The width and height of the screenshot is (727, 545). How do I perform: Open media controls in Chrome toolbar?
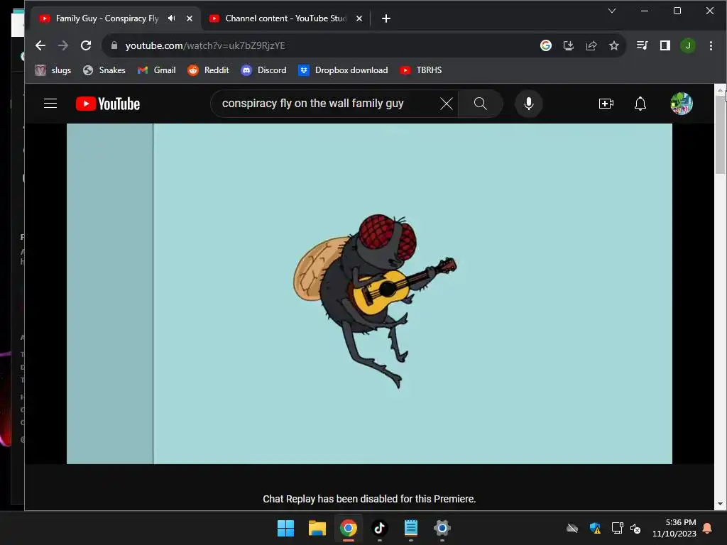pos(642,45)
